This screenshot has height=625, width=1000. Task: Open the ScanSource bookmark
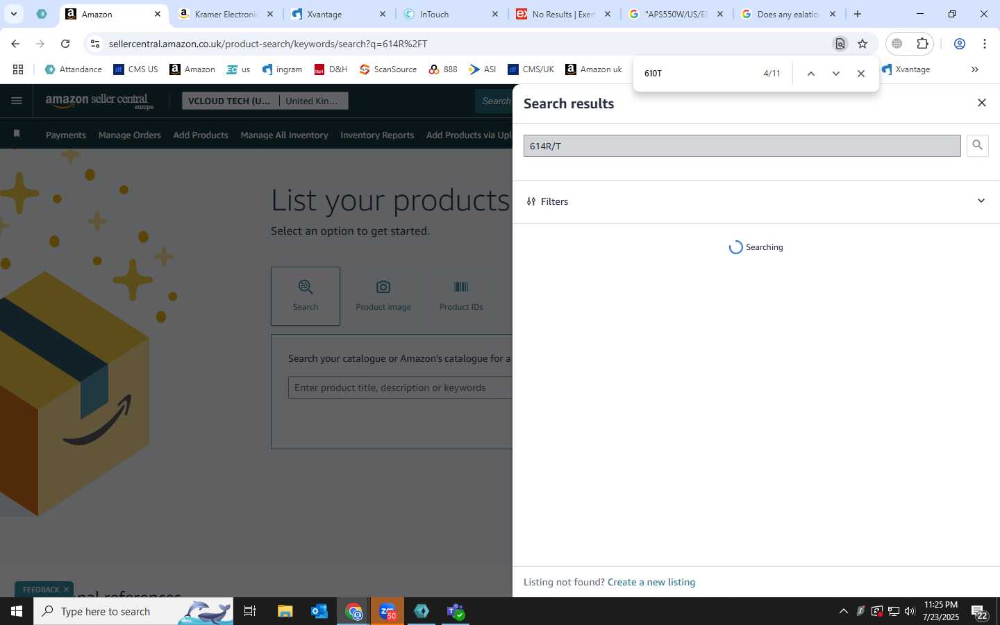tap(387, 69)
